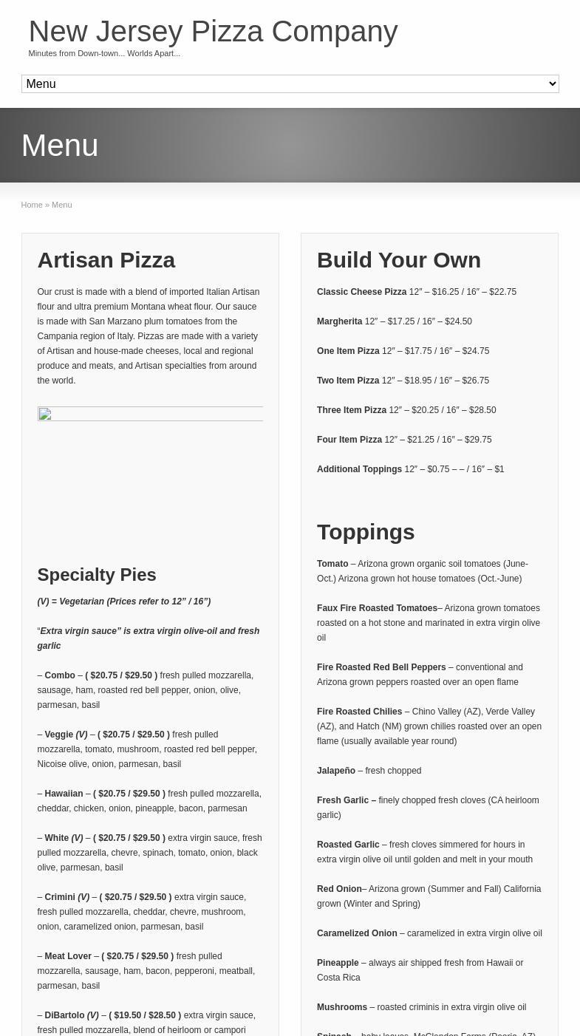Click the Caramelized Onion topping name

click(357, 933)
